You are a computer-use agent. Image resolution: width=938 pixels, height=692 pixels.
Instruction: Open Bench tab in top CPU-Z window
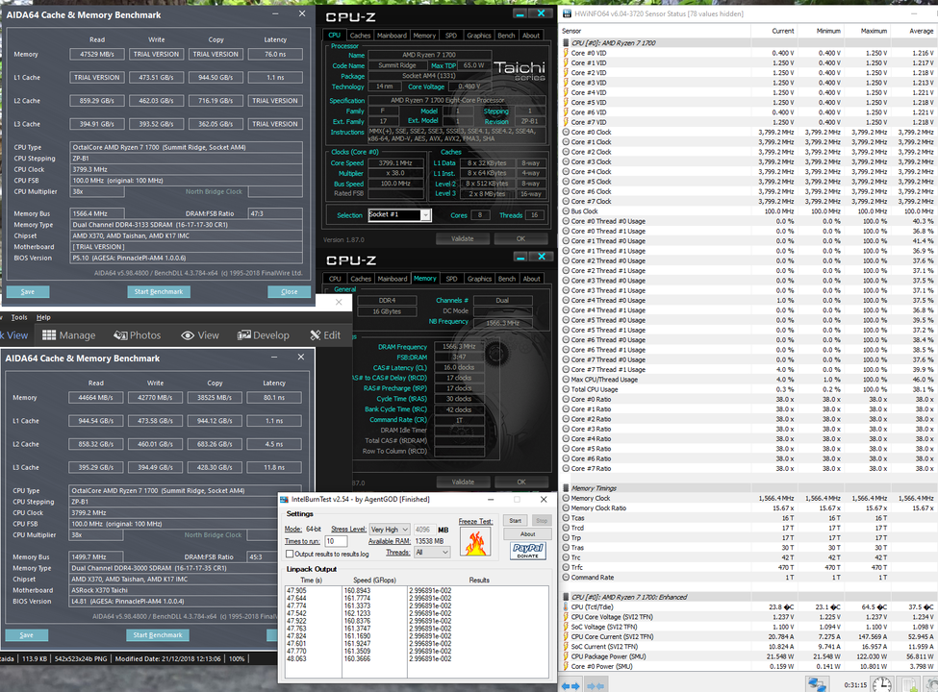pyautogui.click(x=506, y=36)
